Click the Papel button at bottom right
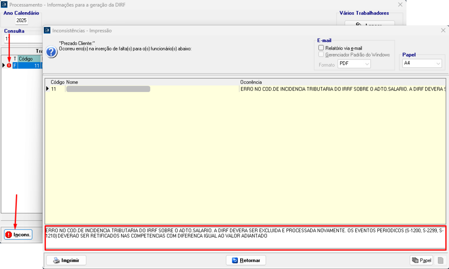 coord(421,260)
